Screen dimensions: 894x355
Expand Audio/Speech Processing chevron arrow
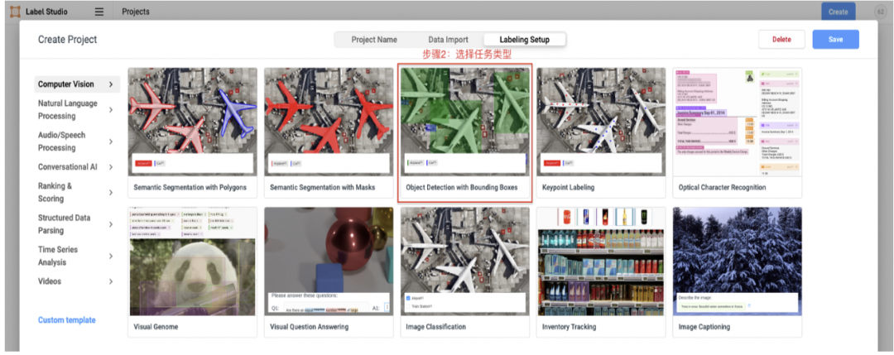point(111,142)
